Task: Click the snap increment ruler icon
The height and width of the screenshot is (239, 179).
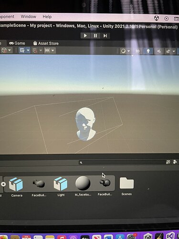Action: 47,51
